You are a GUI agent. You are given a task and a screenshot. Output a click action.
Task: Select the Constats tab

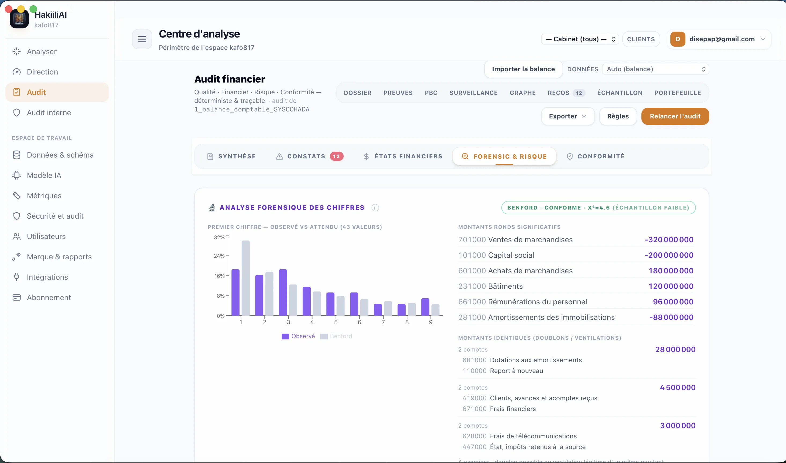pyautogui.click(x=310, y=156)
